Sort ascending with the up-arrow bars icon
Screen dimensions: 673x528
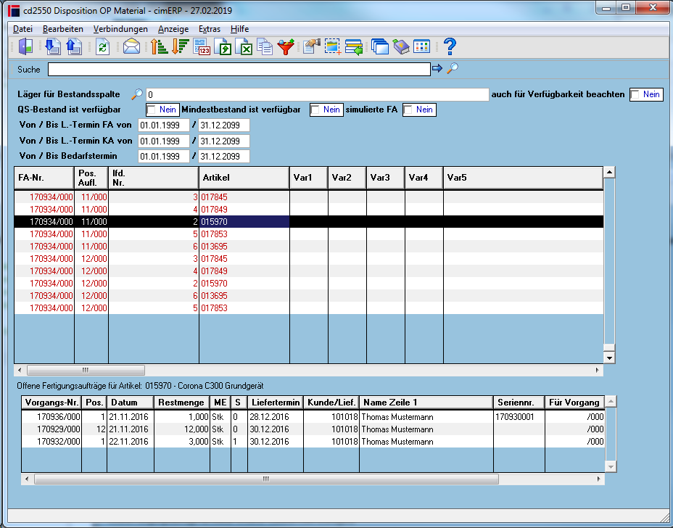click(159, 46)
